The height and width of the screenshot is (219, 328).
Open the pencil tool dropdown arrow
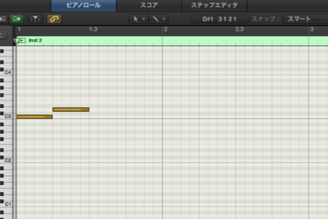point(164,19)
